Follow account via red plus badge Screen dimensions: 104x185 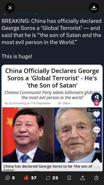click(x=97, y=103)
